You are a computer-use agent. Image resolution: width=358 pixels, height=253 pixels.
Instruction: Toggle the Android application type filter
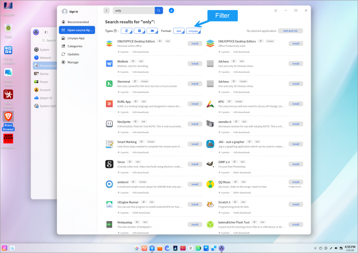click(x=152, y=31)
